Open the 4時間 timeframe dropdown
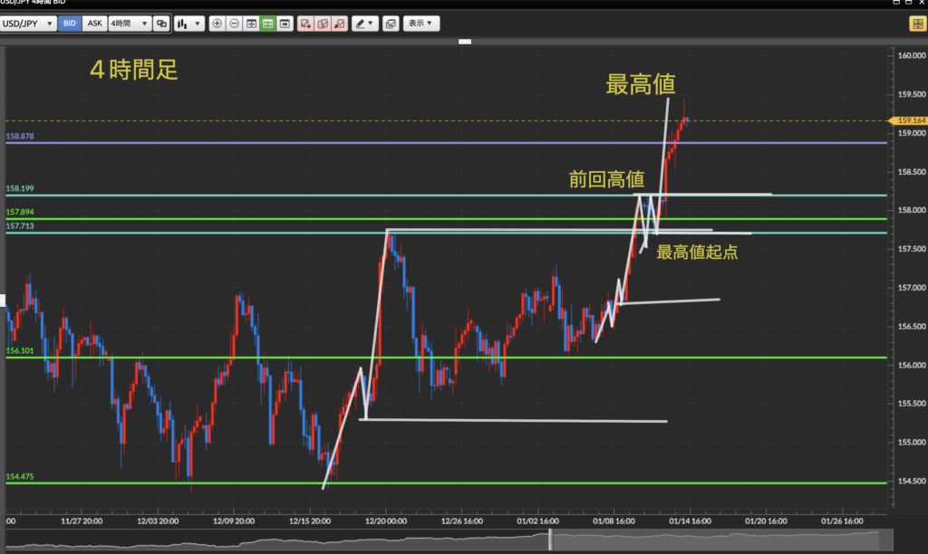Image resolution: width=928 pixels, height=554 pixels. click(x=129, y=24)
